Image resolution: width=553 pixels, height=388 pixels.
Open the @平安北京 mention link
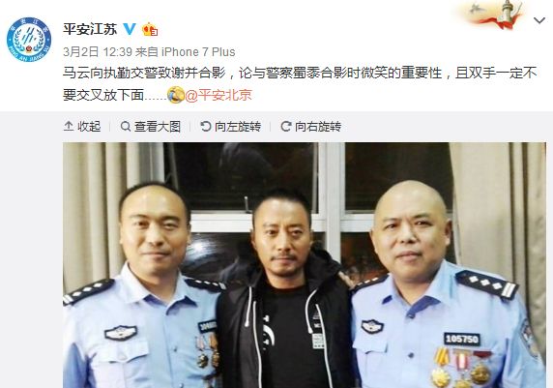point(218,96)
